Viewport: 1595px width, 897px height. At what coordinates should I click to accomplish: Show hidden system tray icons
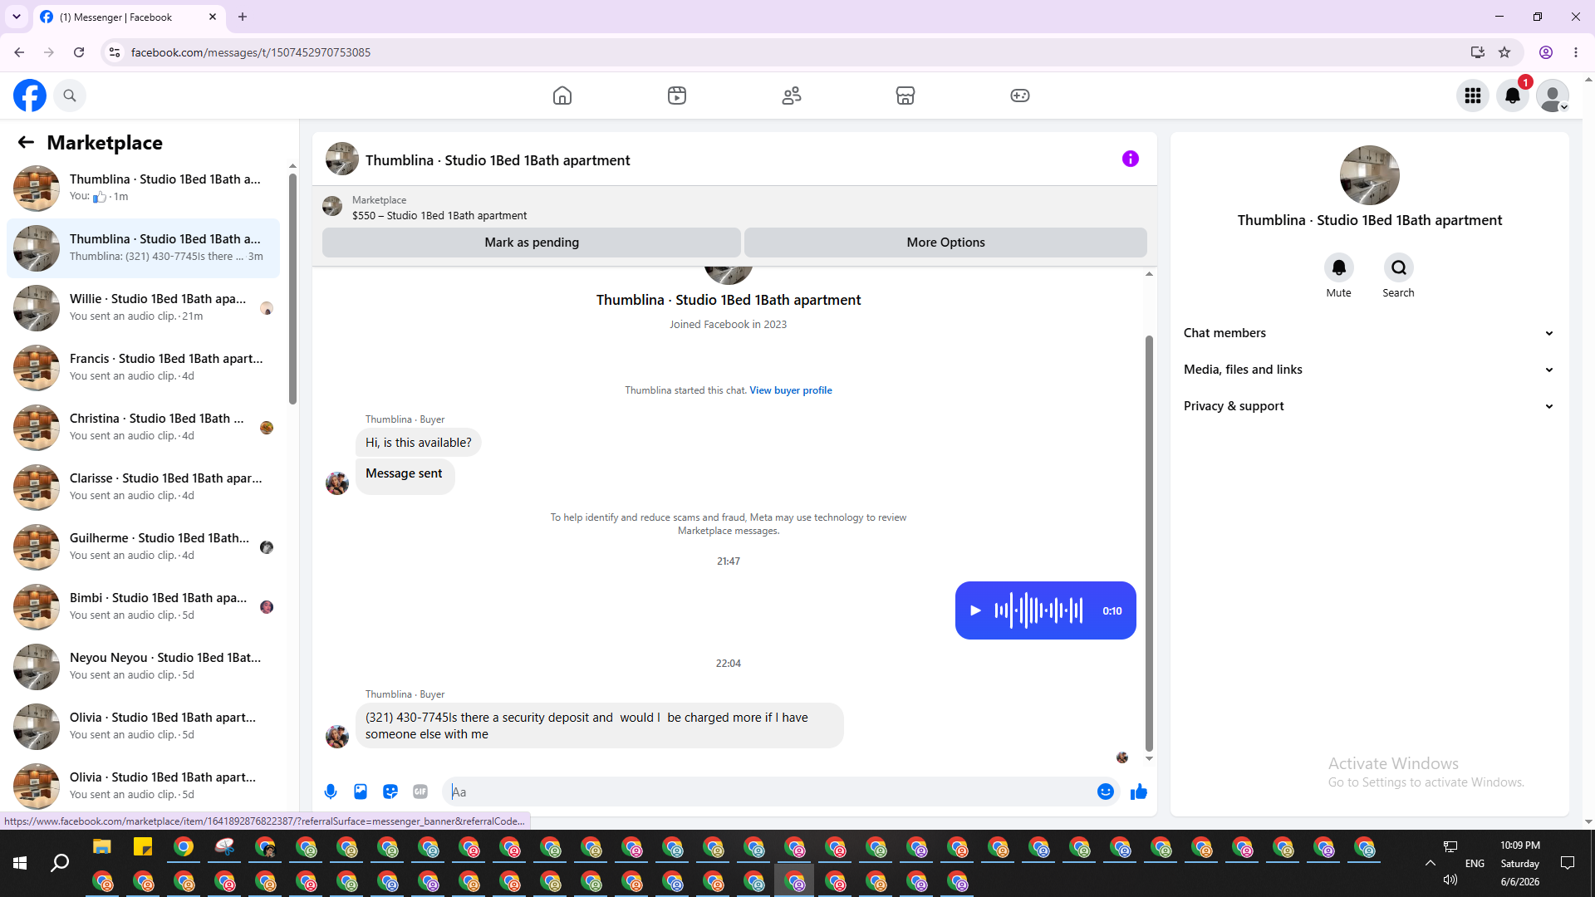[1431, 864]
